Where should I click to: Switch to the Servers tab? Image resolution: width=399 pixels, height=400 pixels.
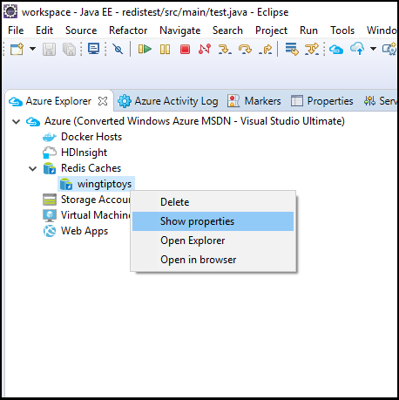(380, 101)
